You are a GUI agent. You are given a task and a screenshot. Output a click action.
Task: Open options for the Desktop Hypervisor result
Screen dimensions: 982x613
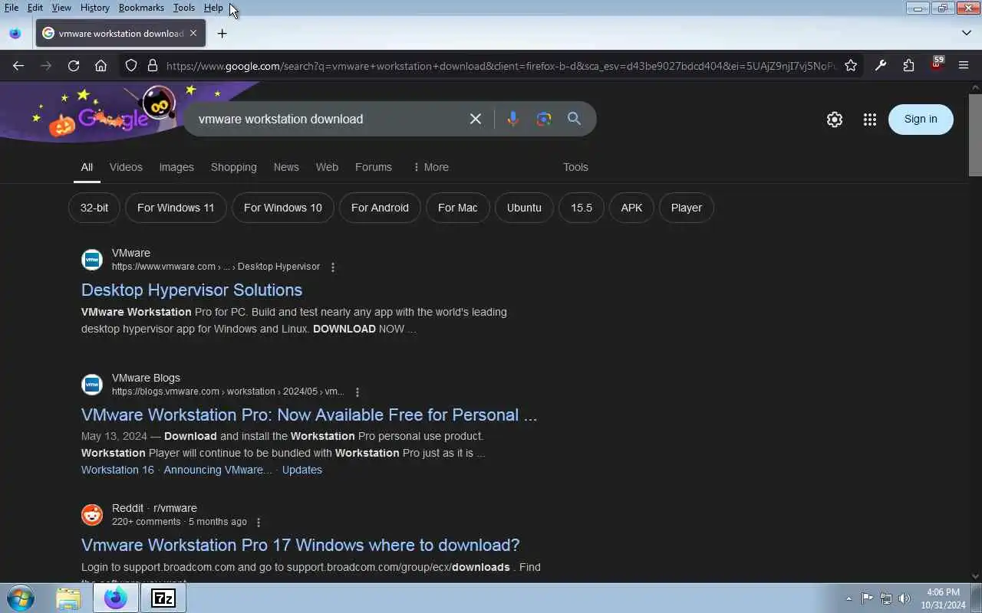click(333, 267)
